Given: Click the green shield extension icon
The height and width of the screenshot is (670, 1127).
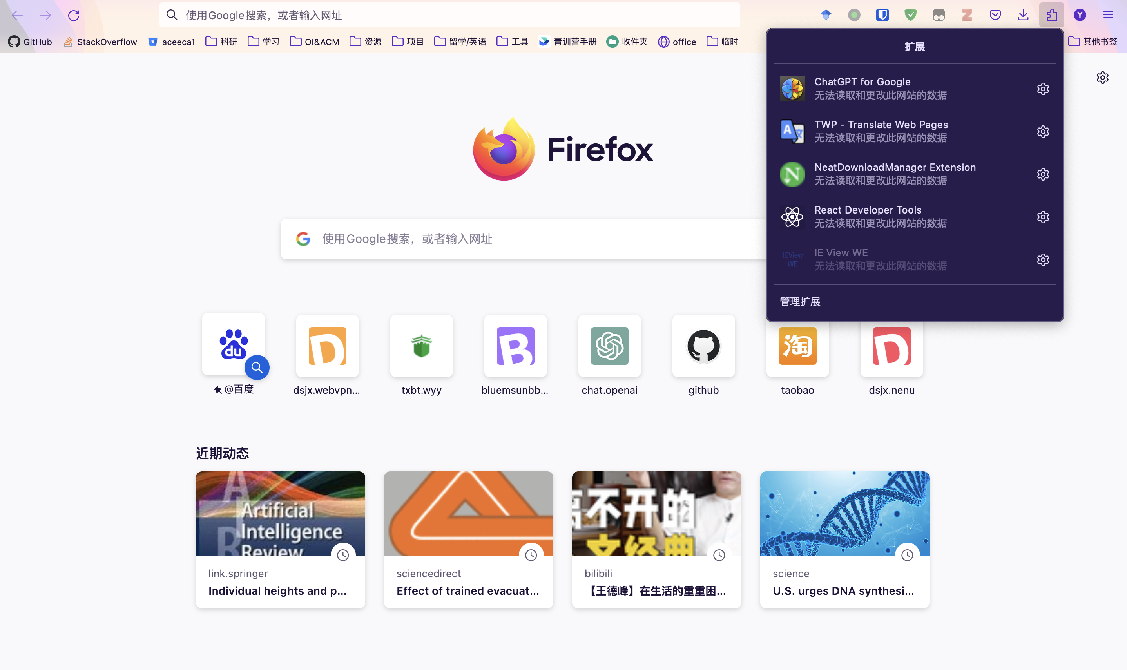Looking at the screenshot, I should [911, 15].
